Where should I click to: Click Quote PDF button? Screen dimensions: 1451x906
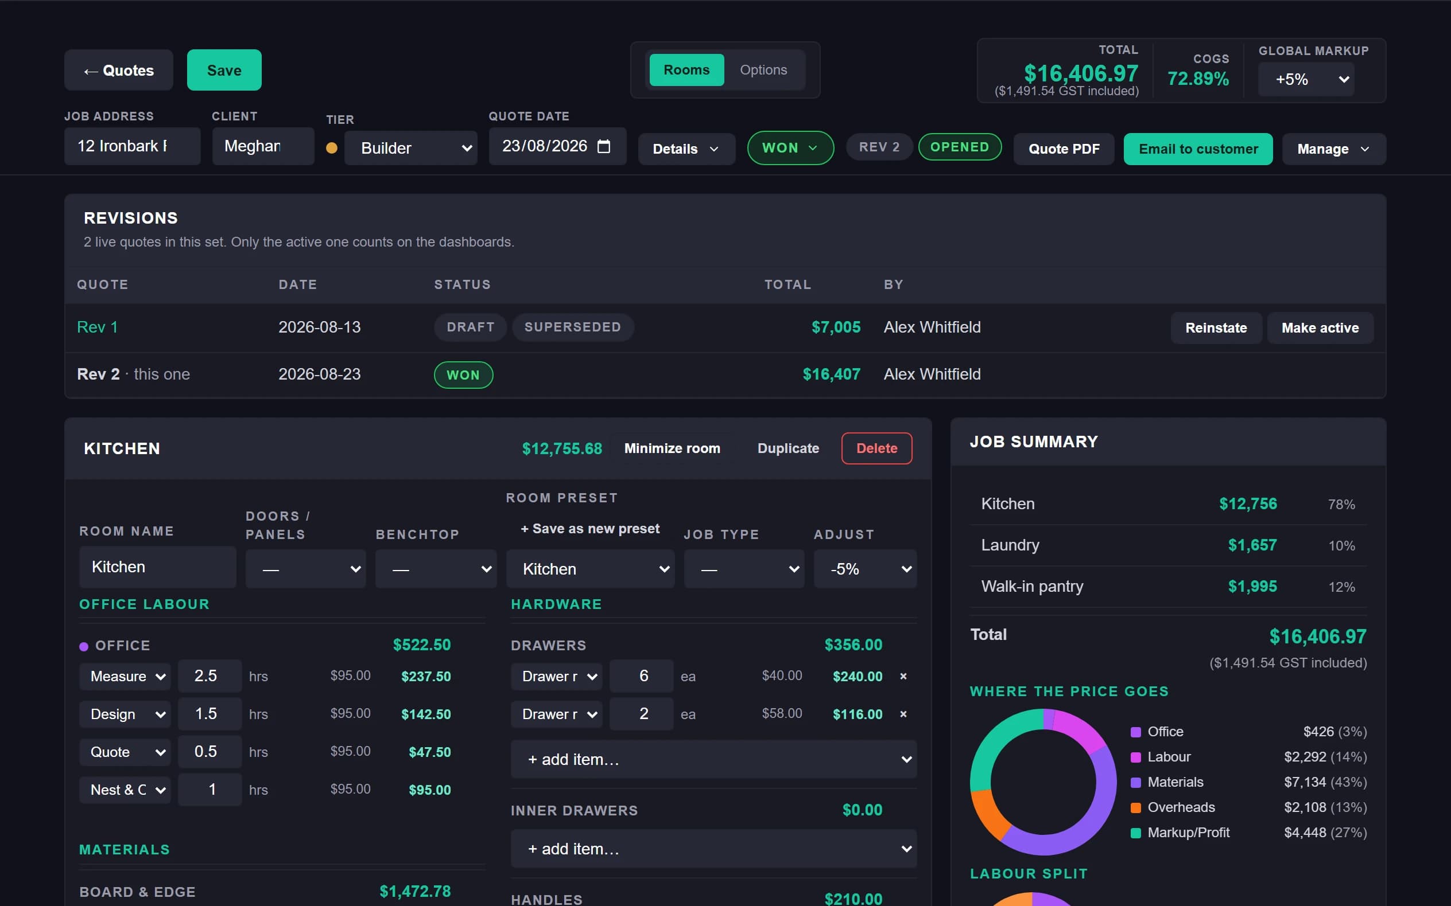1064,149
